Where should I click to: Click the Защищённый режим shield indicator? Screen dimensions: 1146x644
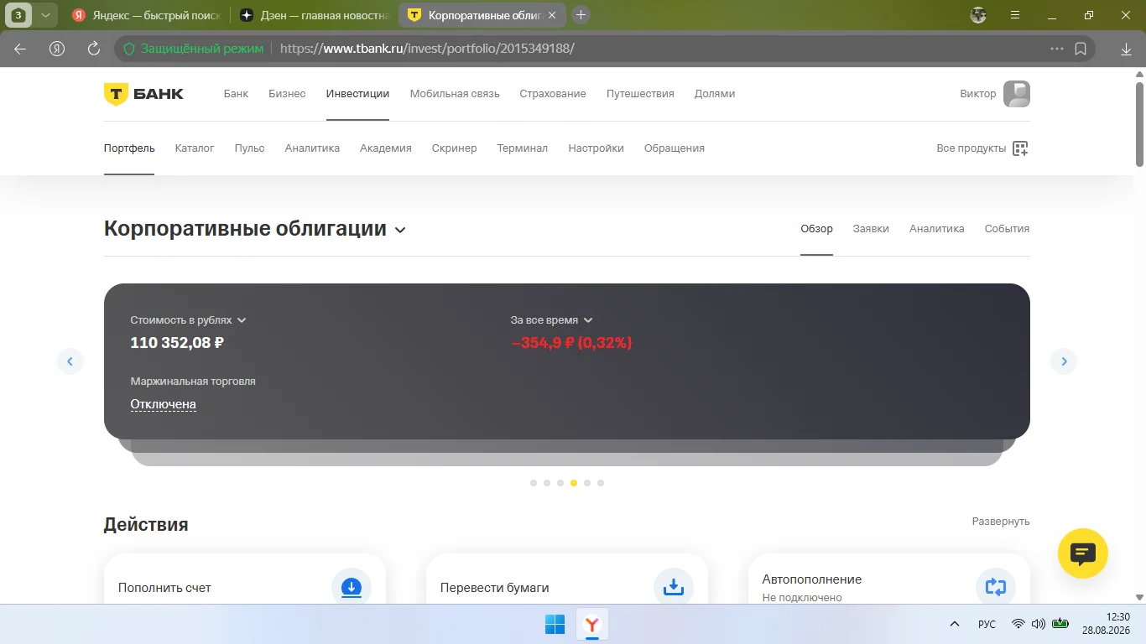tap(193, 49)
